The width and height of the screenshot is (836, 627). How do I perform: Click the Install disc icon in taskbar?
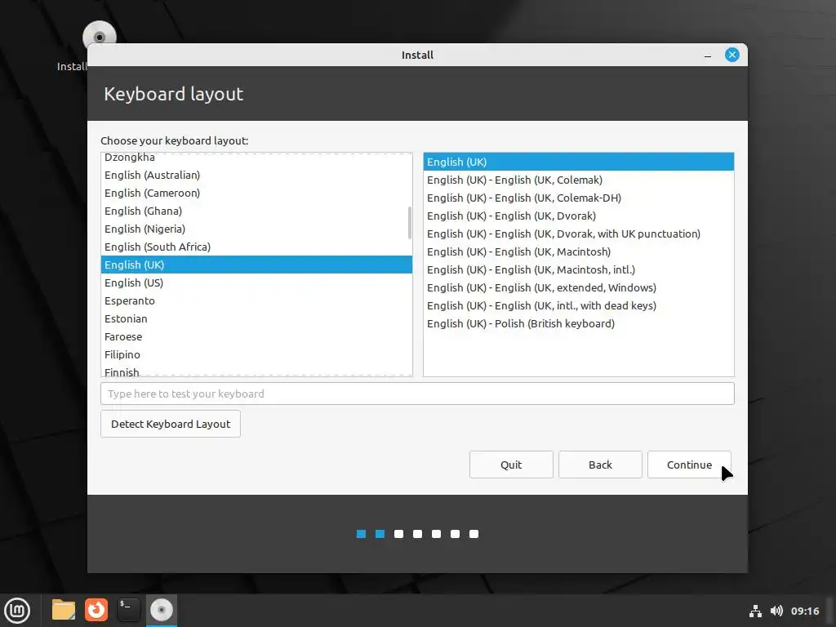pyautogui.click(x=161, y=610)
